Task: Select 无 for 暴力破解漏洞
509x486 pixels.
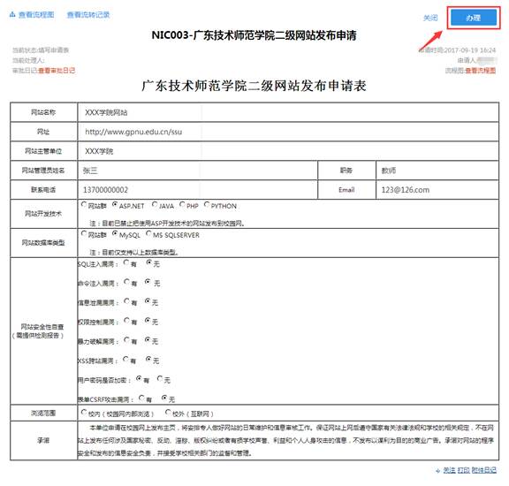Action: coord(148,339)
